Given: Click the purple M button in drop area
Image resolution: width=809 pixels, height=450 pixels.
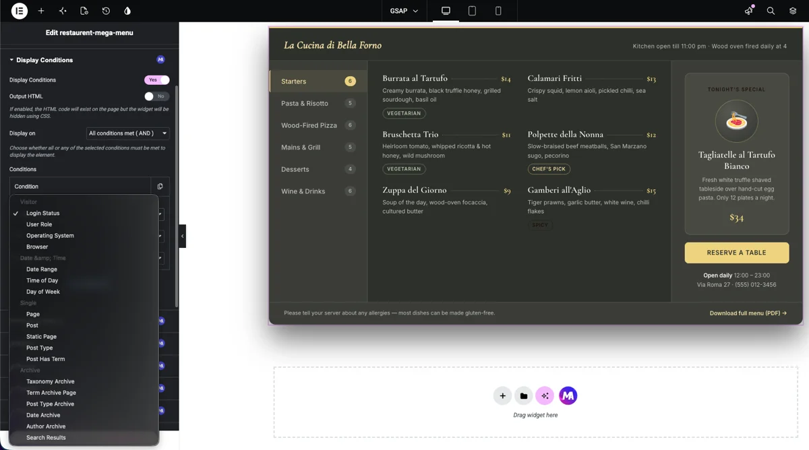Looking at the screenshot, I should coord(568,396).
